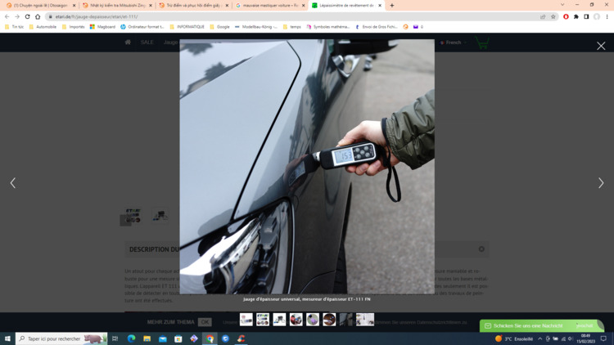Image resolution: width=614 pixels, height=345 pixels.
Task: Open the Extensions puzzle icon
Action: (576, 16)
